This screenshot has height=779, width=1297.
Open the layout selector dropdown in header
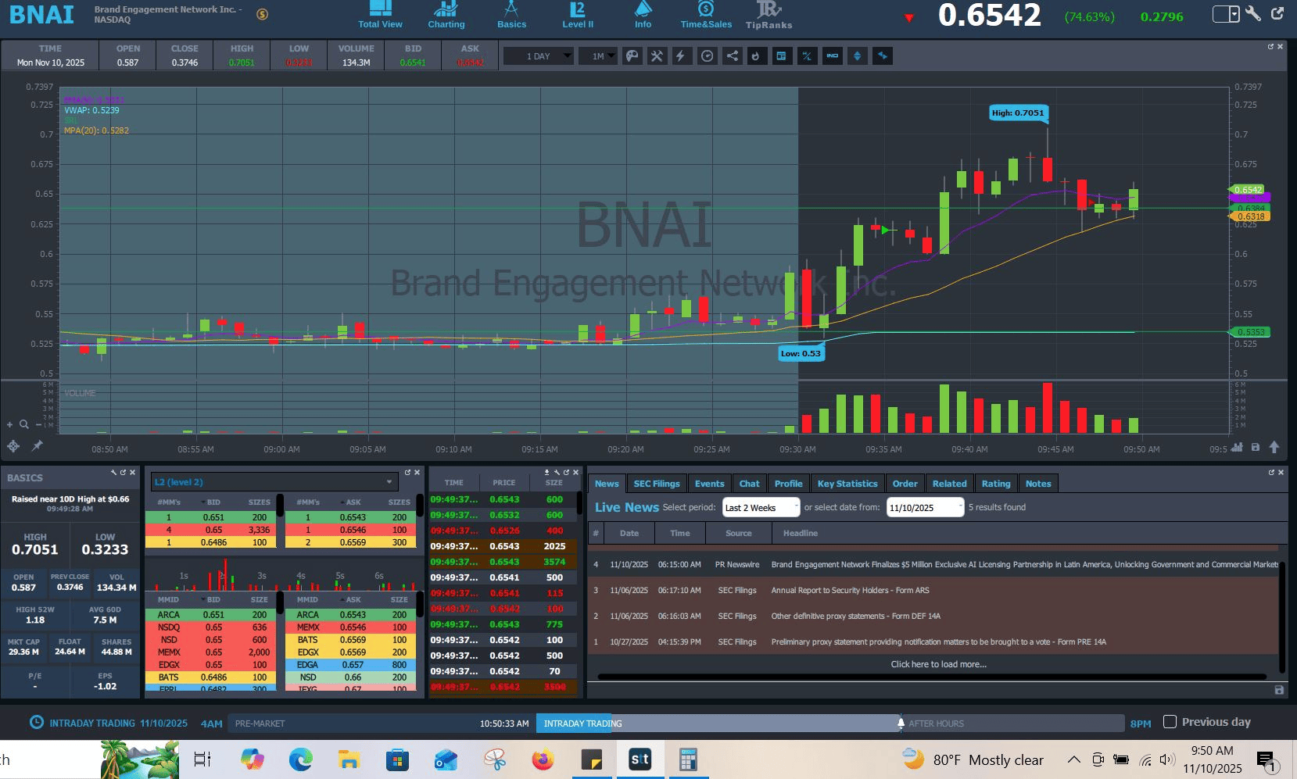[x=1226, y=14]
